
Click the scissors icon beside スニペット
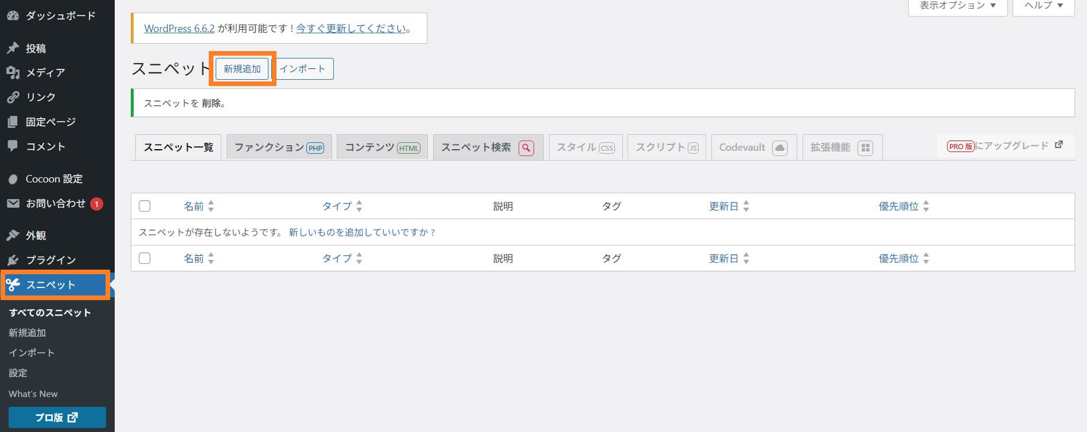point(13,285)
